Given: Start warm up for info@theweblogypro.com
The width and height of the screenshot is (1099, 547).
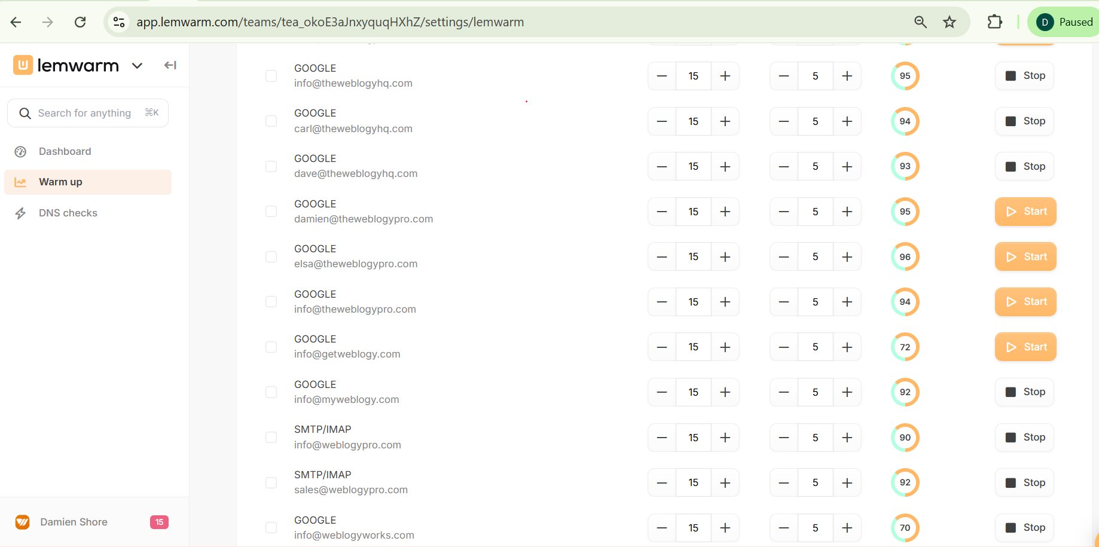Looking at the screenshot, I should (1025, 302).
